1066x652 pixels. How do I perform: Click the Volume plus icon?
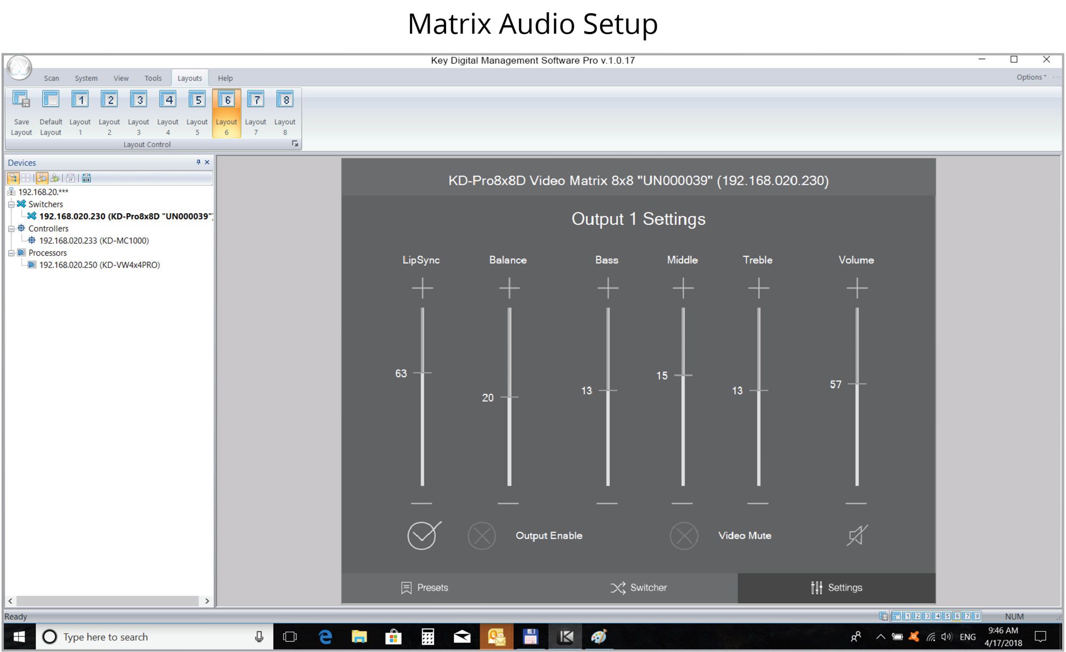(857, 288)
